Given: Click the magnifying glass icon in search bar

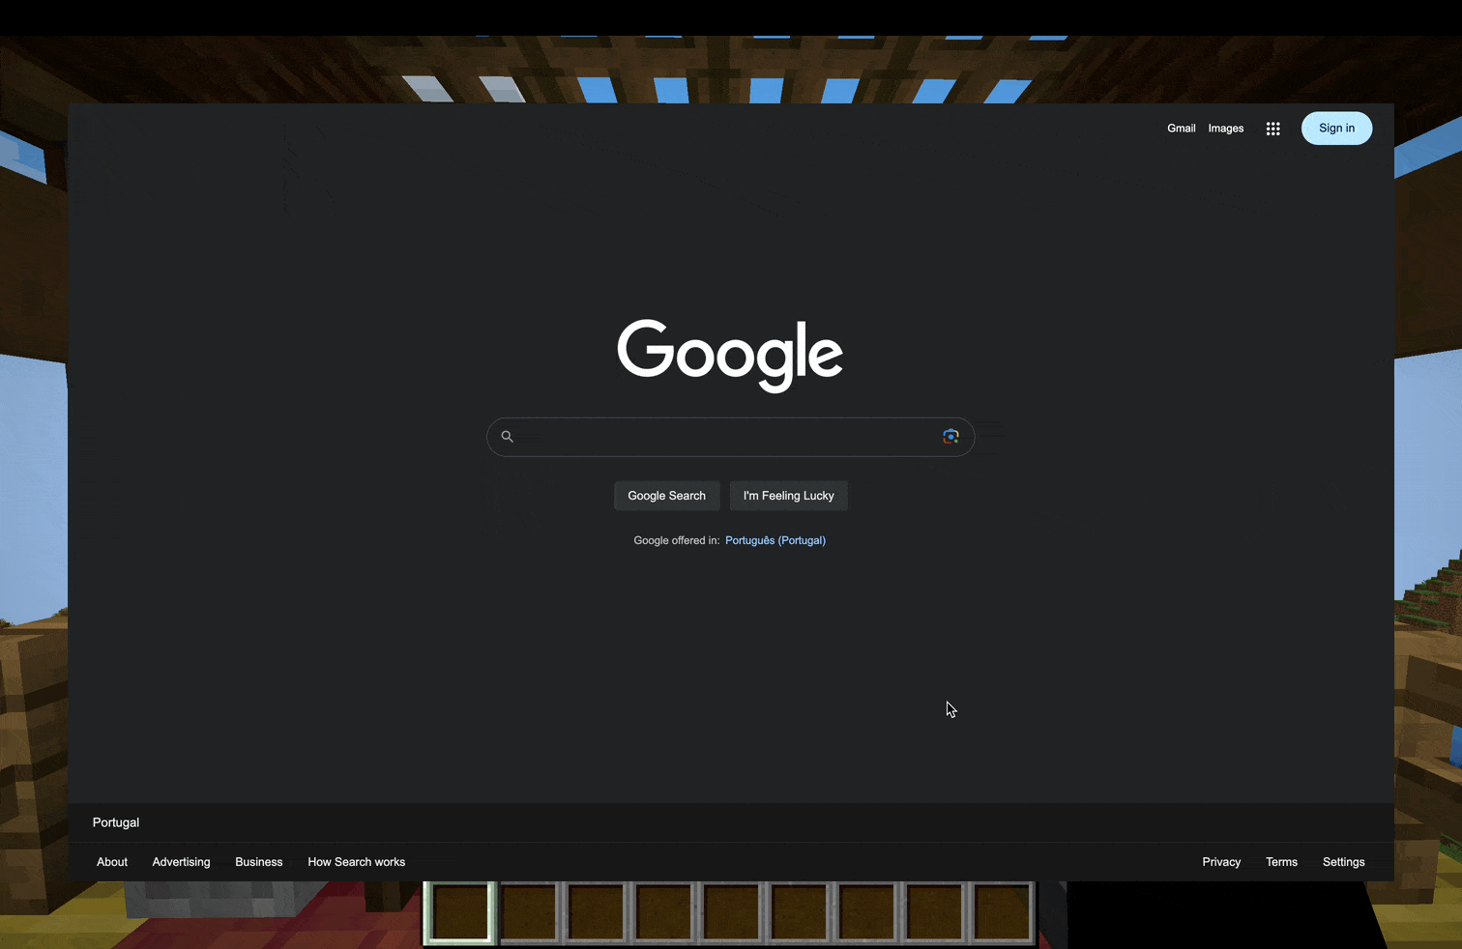Looking at the screenshot, I should pyautogui.click(x=507, y=437).
